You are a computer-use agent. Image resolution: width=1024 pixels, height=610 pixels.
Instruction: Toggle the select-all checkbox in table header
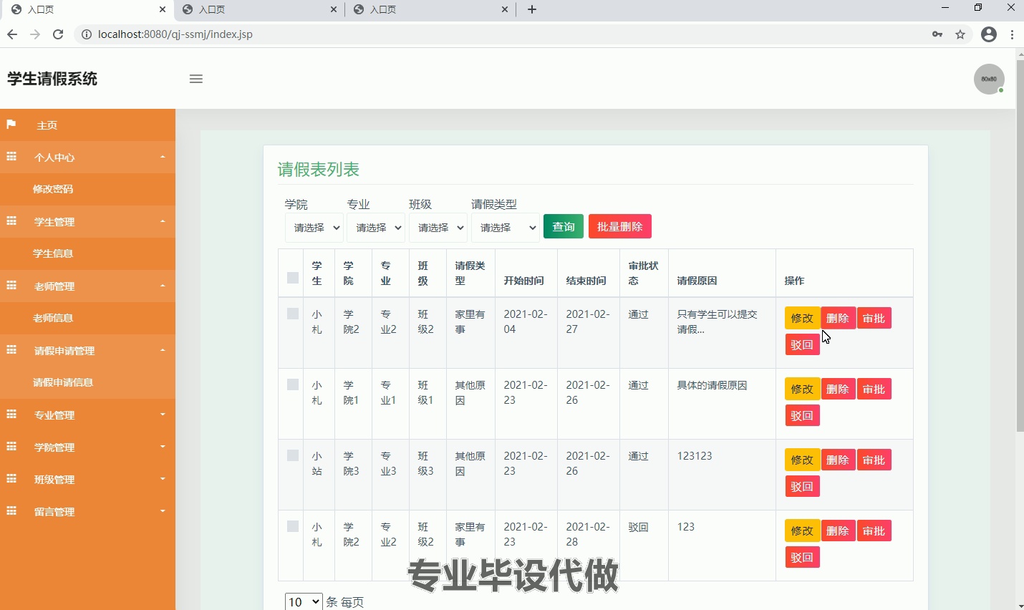293,278
